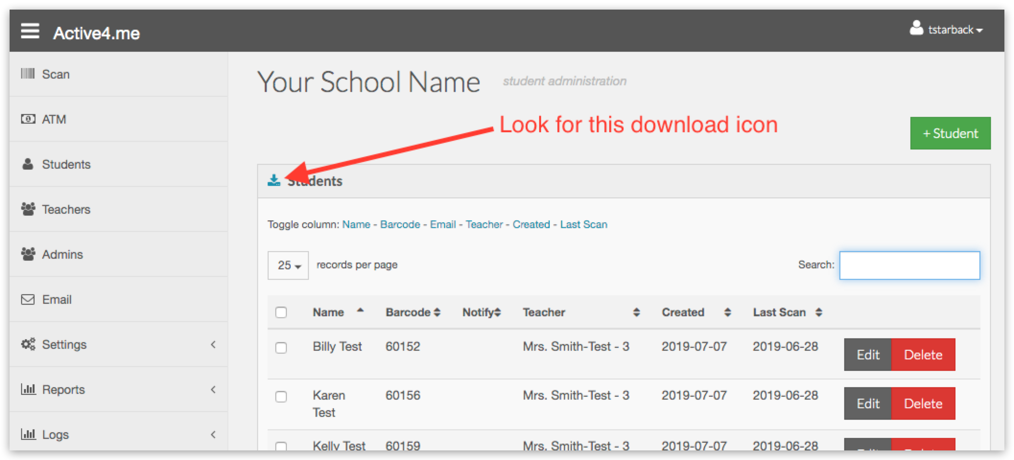The image size is (1014, 460).
Task: Sort by Barcode column arrows
Action: tap(437, 312)
